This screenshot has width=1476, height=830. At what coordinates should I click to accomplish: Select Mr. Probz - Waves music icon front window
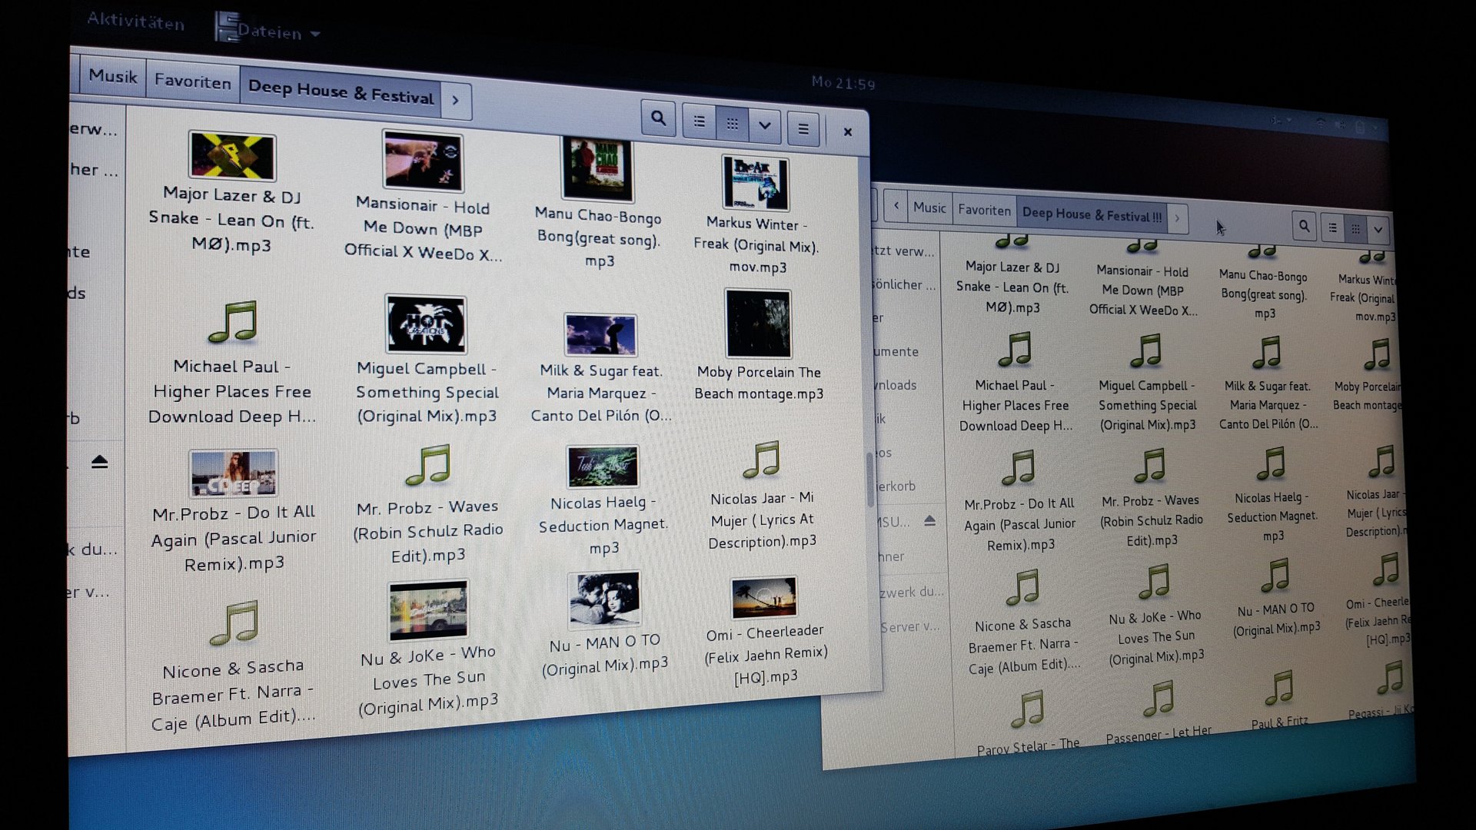click(428, 464)
